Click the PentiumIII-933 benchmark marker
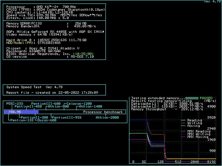Image resolution: width=222 pixels, height=166 pixels. (66, 118)
